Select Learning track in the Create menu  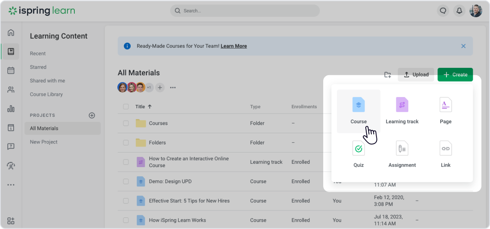[x=402, y=111]
